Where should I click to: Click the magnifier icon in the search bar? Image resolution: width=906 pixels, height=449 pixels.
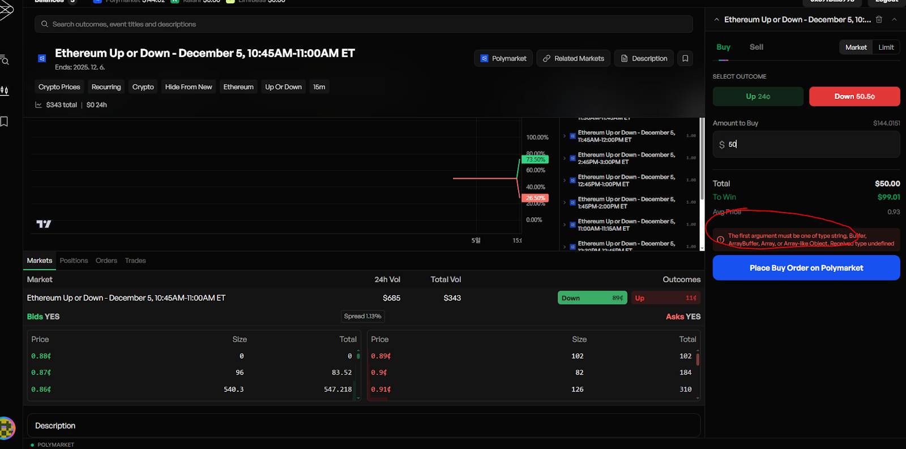pyautogui.click(x=45, y=24)
